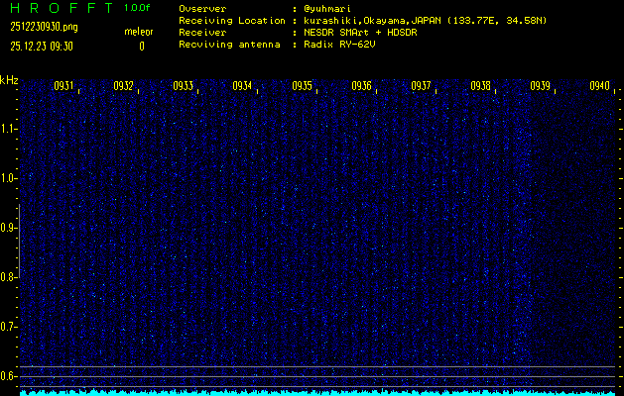The height and width of the screenshot is (396, 624).
Task: Select the 0936 time marker
Action: pos(361,86)
